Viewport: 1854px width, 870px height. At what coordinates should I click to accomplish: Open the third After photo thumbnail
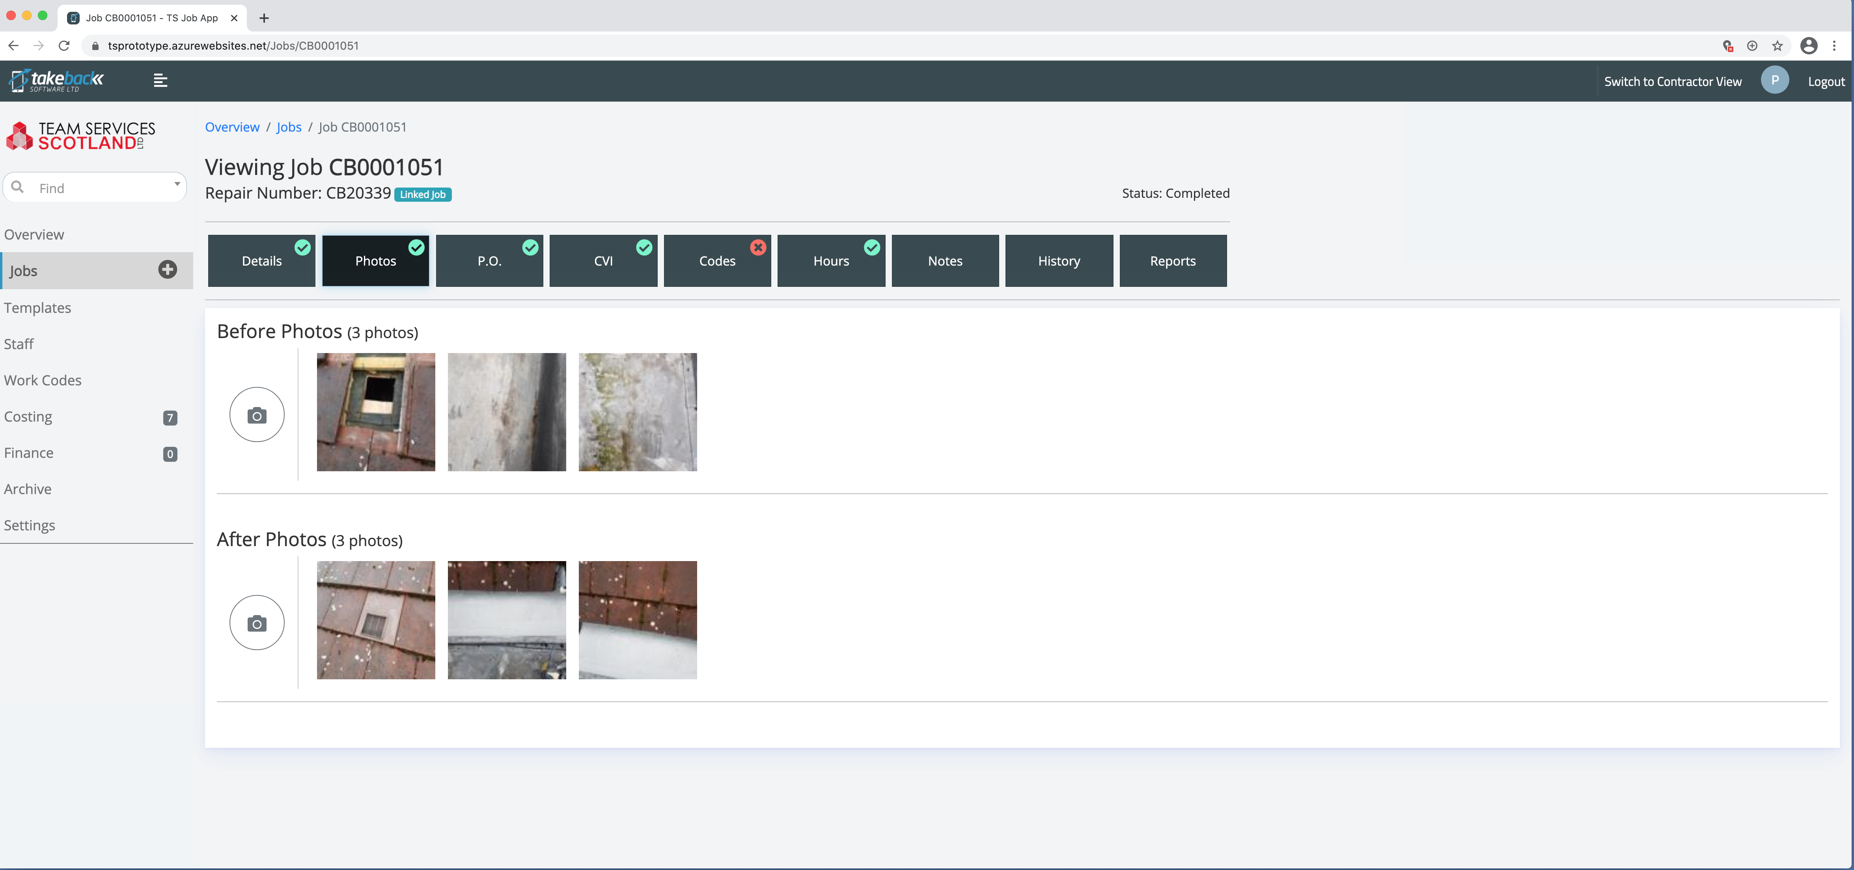pos(638,620)
